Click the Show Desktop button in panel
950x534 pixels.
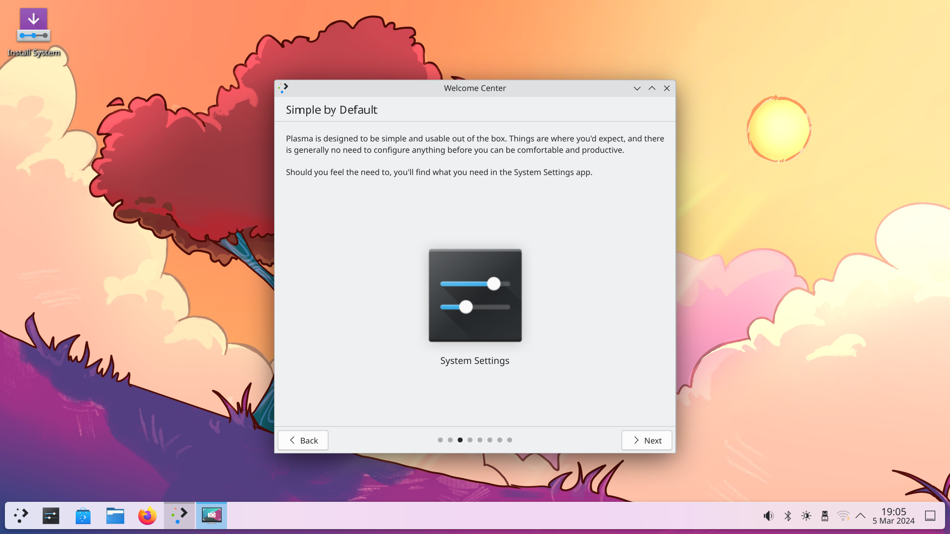click(x=930, y=516)
